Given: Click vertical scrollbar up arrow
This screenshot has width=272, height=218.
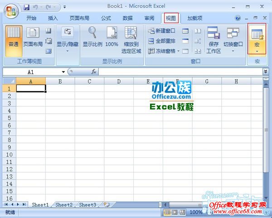Looking at the screenshot, I should [x=266, y=84].
